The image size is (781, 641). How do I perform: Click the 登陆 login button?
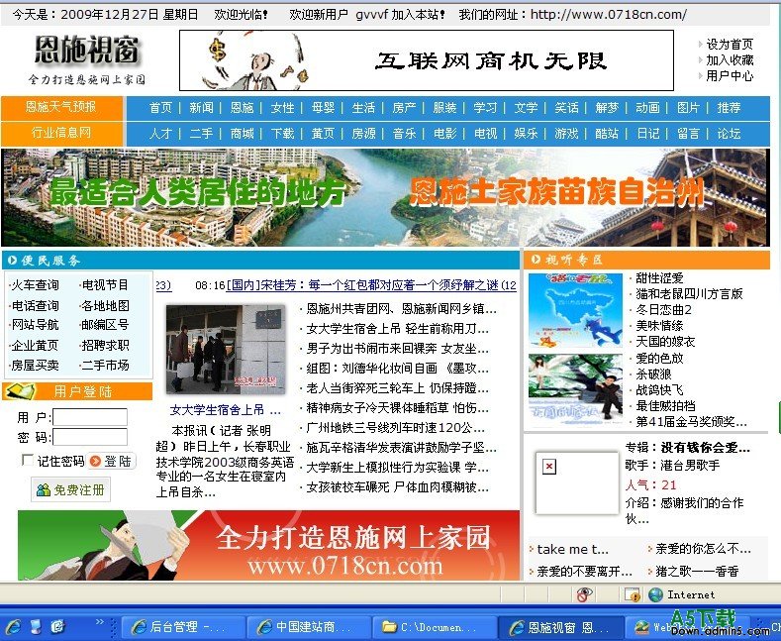pos(111,461)
